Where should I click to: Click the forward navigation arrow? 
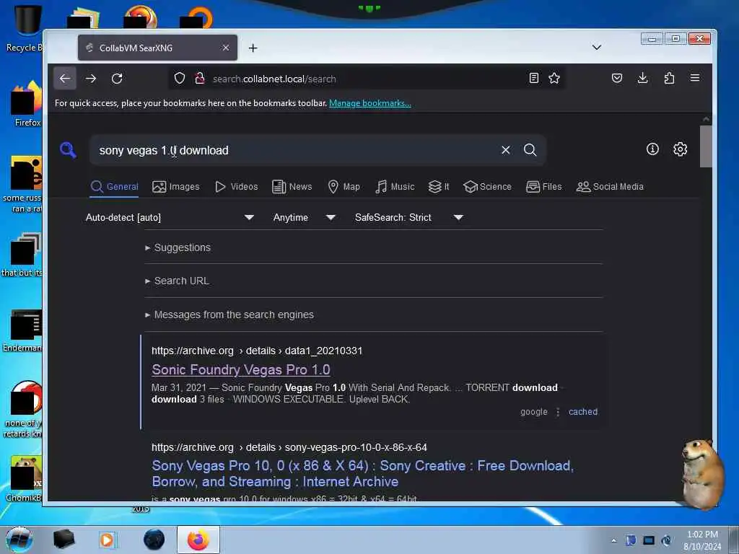pyautogui.click(x=91, y=78)
